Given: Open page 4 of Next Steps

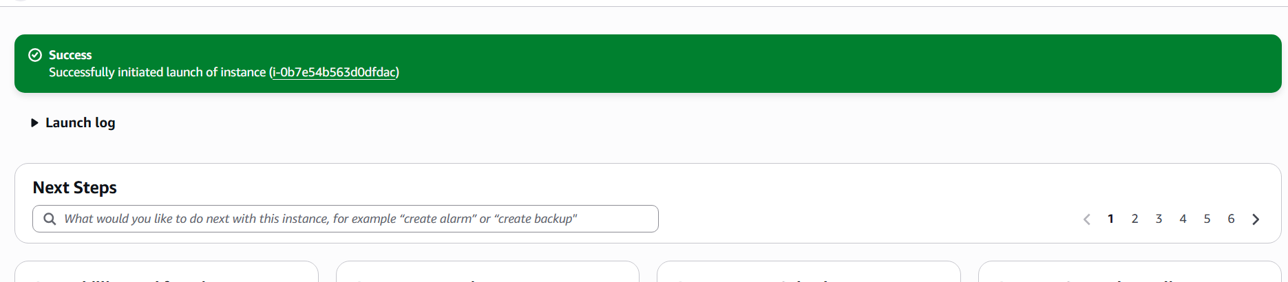Looking at the screenshot, I should pos(1183,219).
